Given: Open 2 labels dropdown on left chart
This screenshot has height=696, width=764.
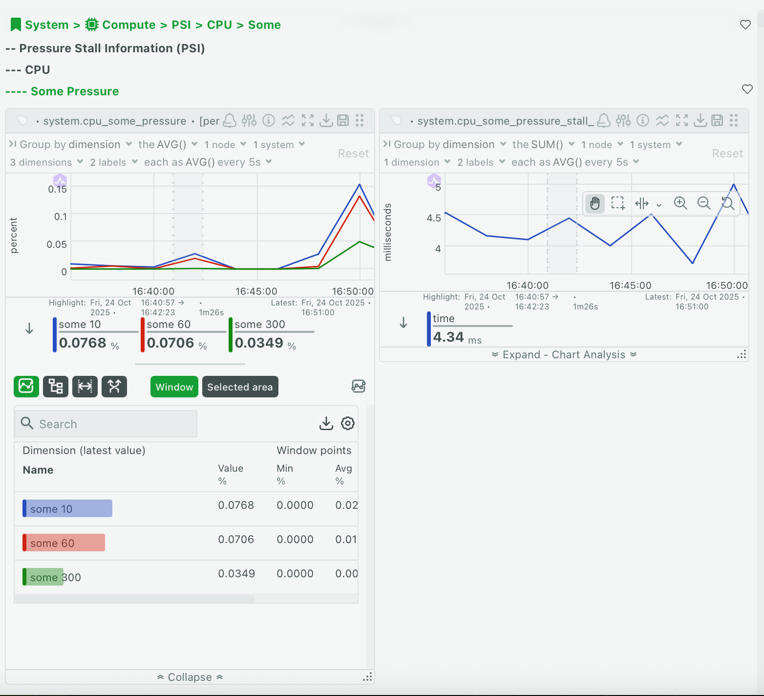Looking at the screenshot, I should click(114, 162).
